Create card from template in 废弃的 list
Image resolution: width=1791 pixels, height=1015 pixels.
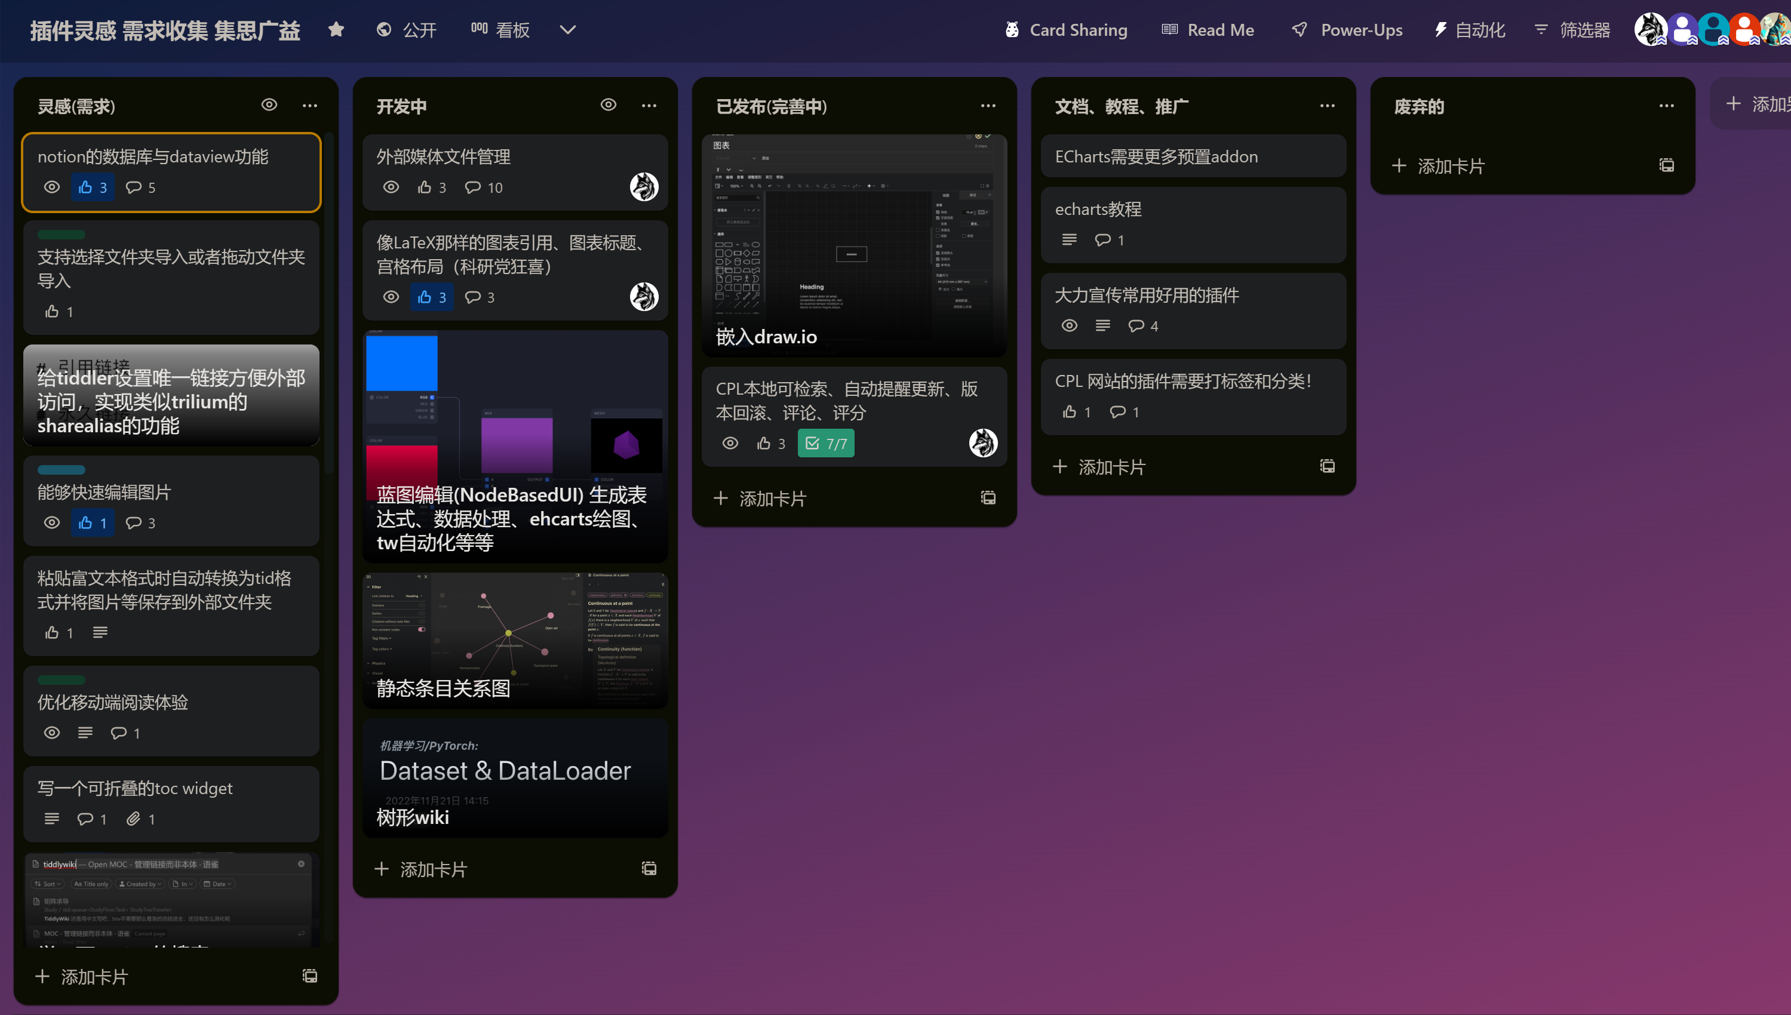click(x=1666, y=165)
